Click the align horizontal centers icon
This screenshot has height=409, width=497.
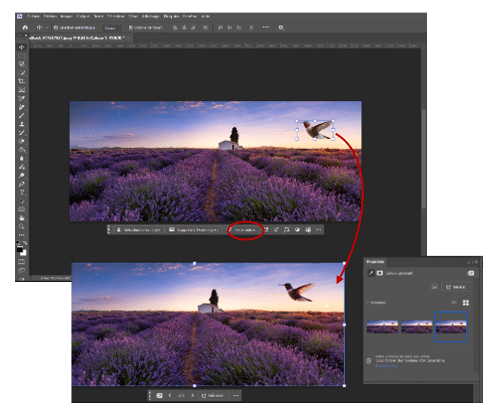[184, 28]
